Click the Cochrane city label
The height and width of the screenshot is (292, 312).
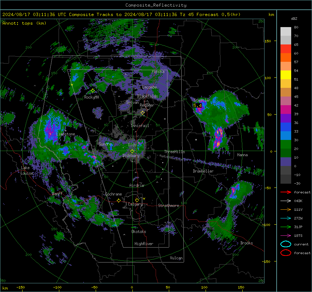point(113,194)
